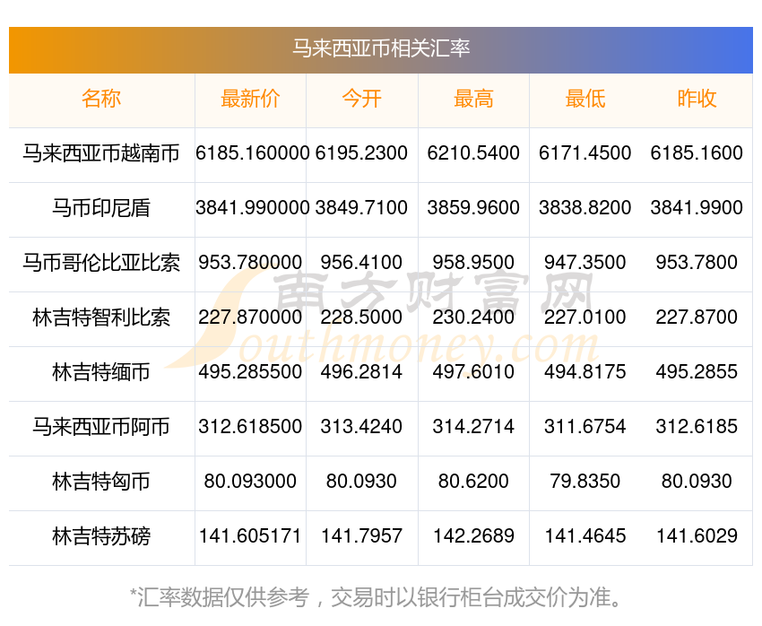Click the low value 3838.8200

(x=585, y=208)
